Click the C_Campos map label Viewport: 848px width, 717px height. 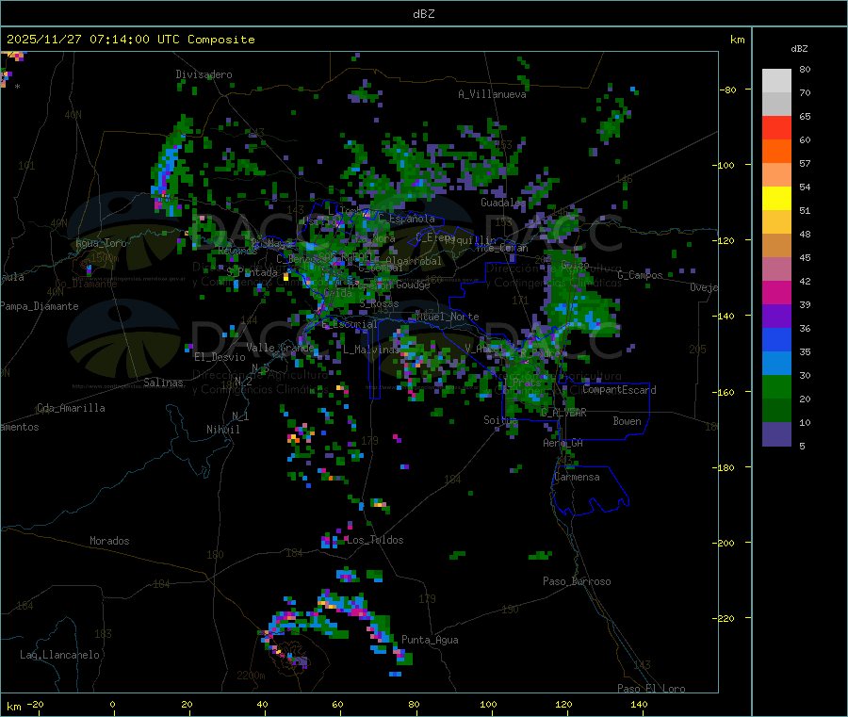641,275
